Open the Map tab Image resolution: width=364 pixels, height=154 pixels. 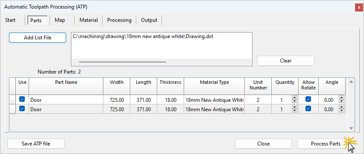[x=60, y=20]
